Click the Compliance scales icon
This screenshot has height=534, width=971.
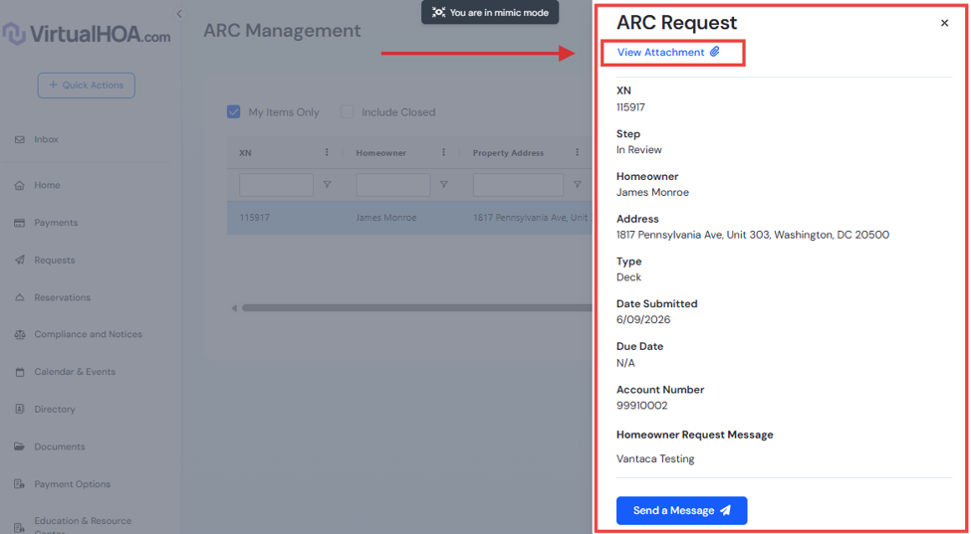[x=19, y=334]
